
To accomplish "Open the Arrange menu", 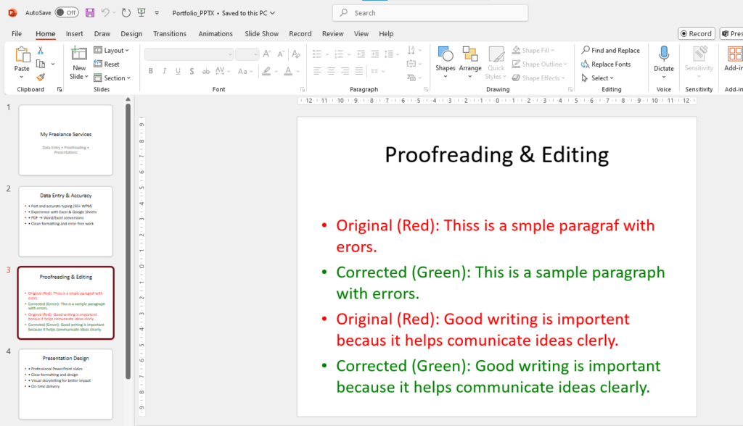I will [470, 62].
